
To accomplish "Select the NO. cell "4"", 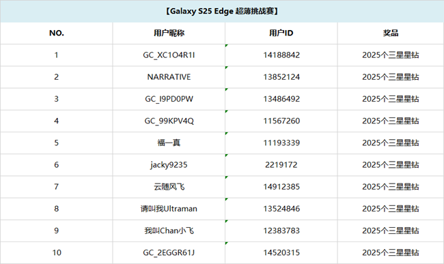I will pyautogui.click(x=56, y=121).
